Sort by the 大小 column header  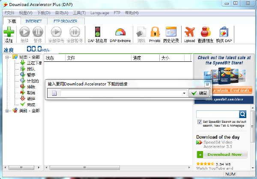(x=172, y=58)
